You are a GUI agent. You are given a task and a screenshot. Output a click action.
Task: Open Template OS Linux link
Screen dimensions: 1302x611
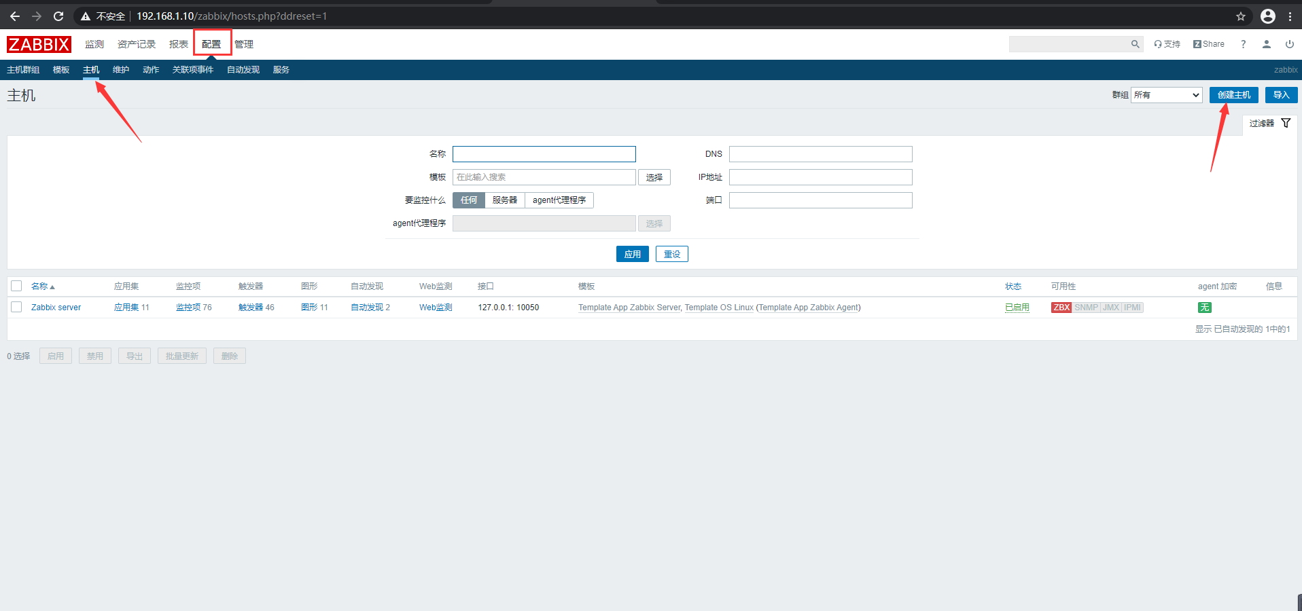coord(719,308)
